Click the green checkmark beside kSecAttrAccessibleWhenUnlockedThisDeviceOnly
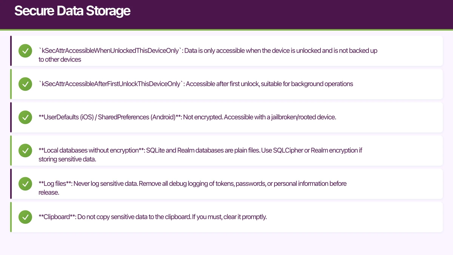Viewport: 453px width, 255px height. [x=25, y=51]
